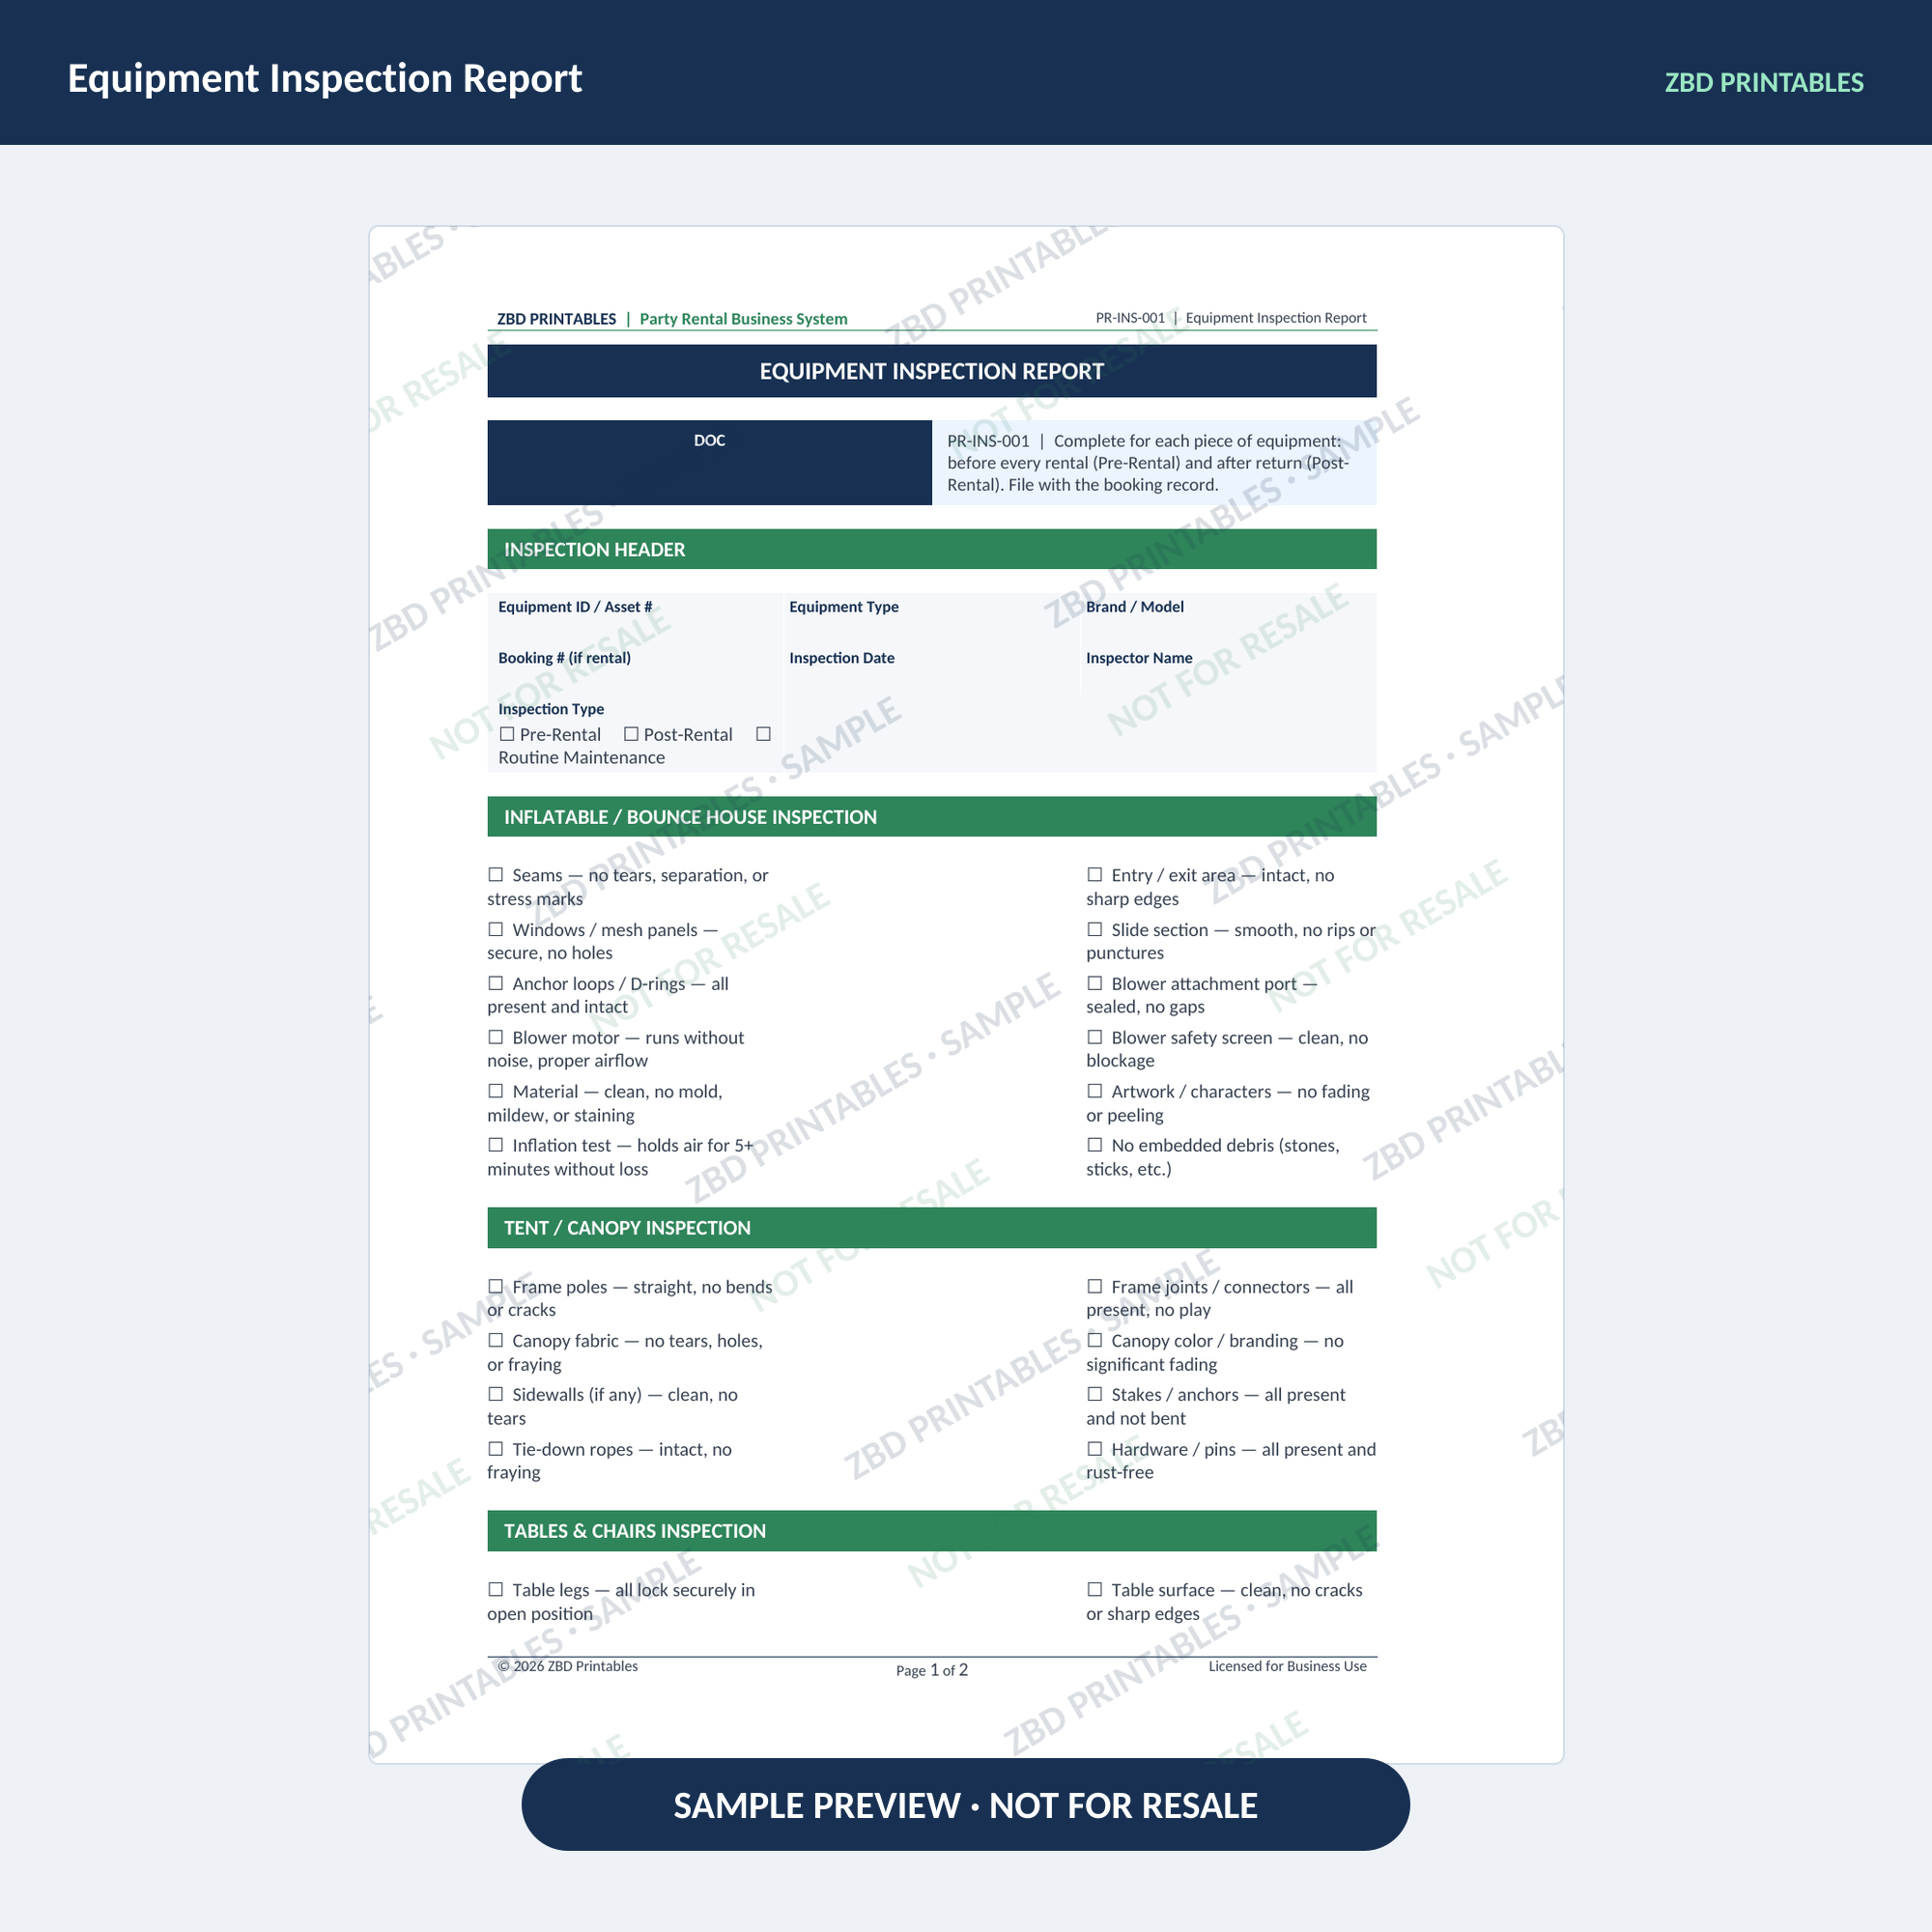1932x1932 pixels.
Task: Tick the Stakes / anchors checkbox
Action: pos(1095,1394)
